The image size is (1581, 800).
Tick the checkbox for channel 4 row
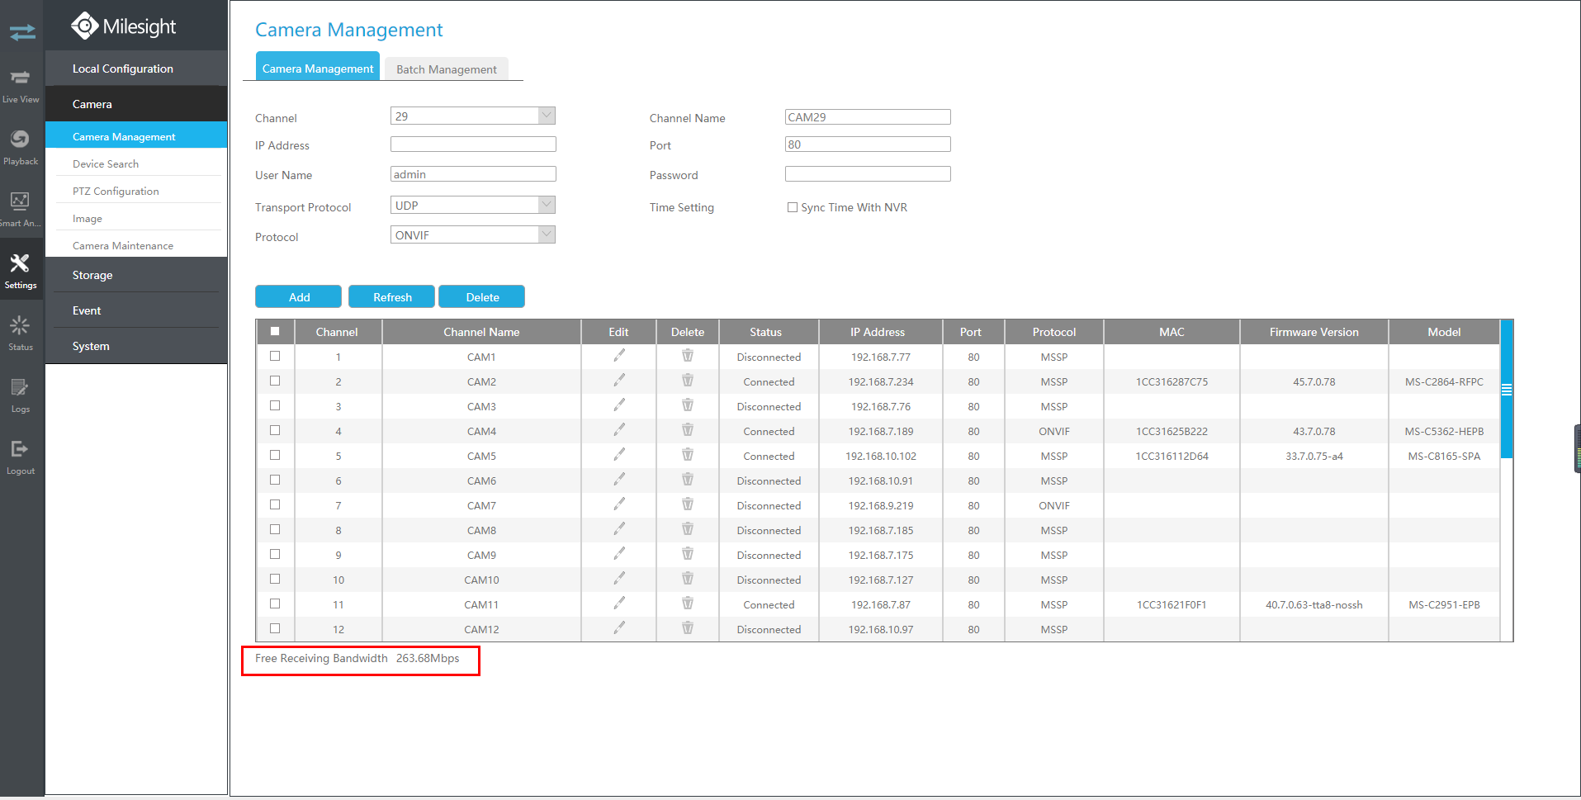pyautogui.click(x=275, y=430)
